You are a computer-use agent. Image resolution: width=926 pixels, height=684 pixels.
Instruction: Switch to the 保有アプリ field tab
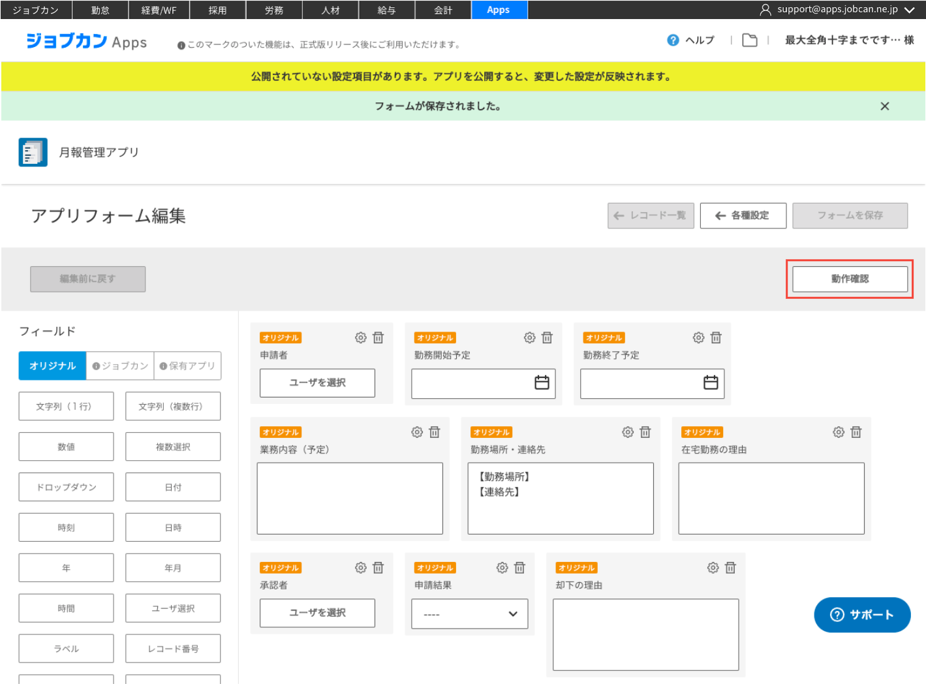(187, 366)
